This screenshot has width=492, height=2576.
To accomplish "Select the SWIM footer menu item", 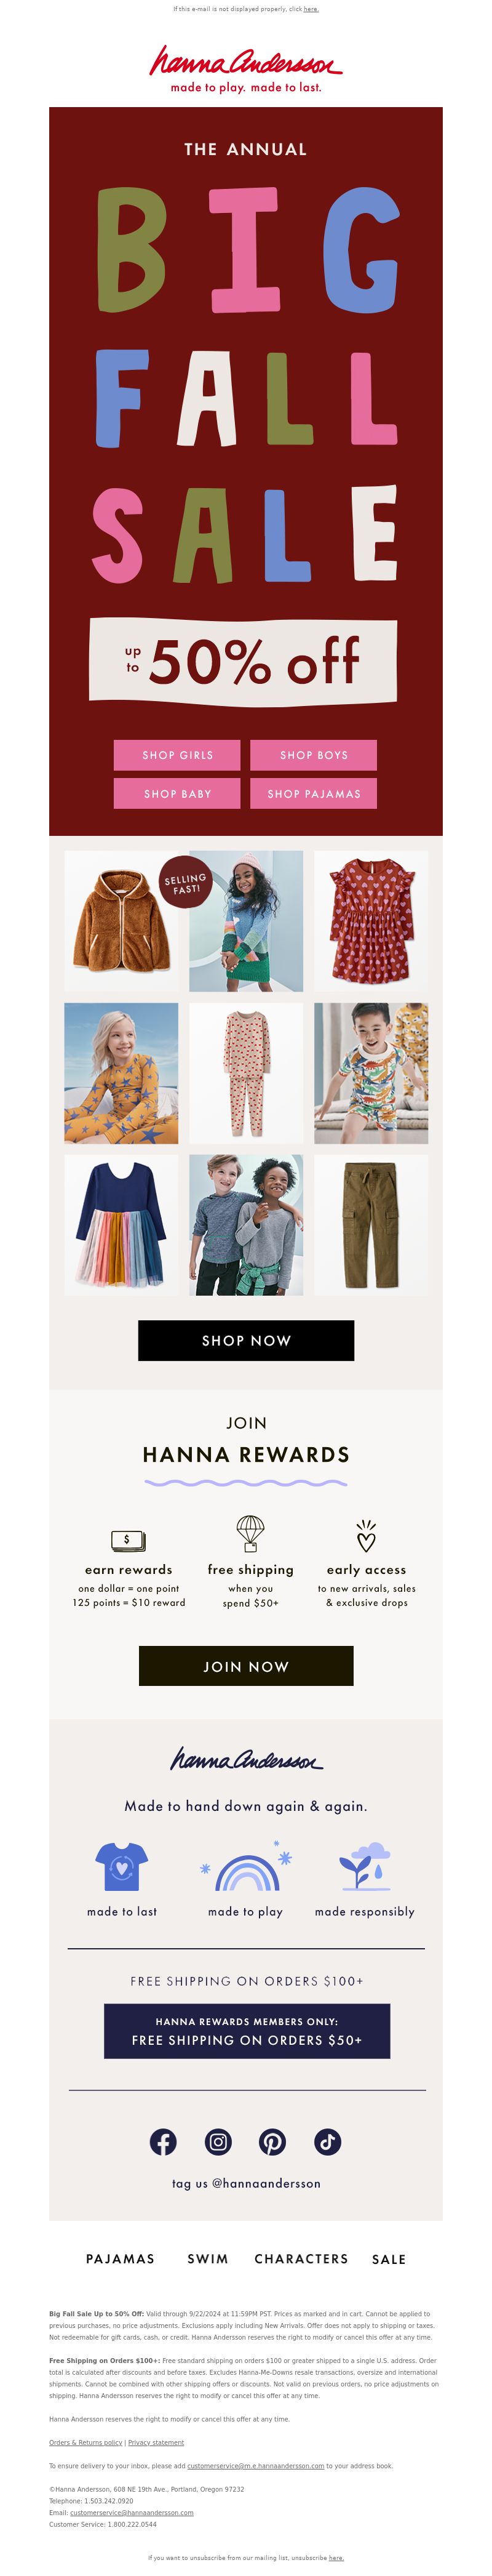I will point(207,2258).
